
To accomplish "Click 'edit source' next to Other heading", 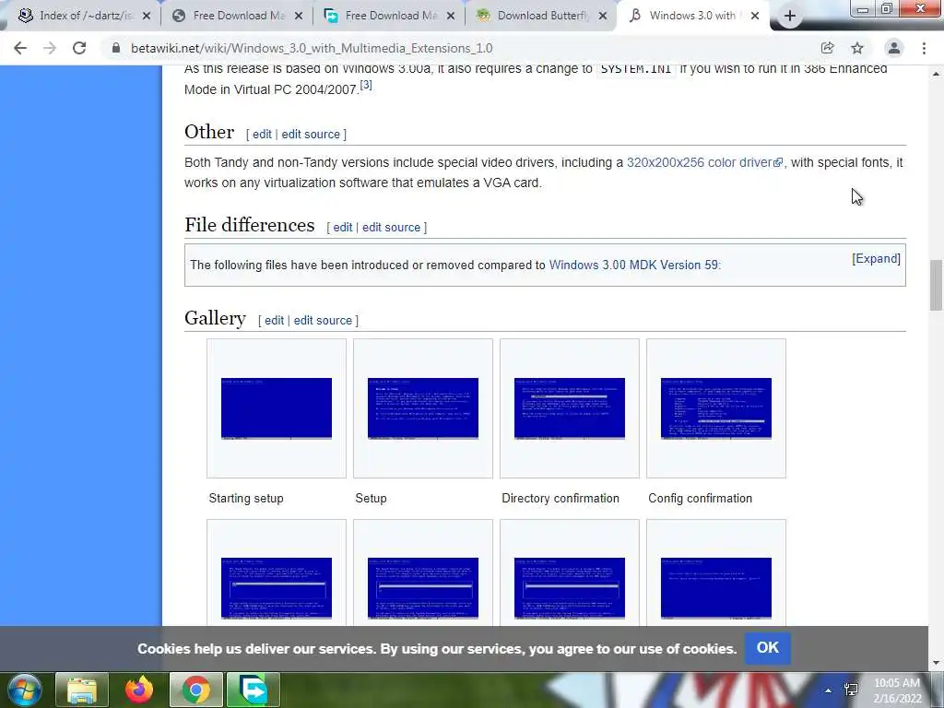I will click(311, 135).
